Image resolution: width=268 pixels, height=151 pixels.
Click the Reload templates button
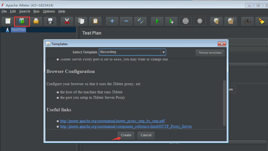(210, 53)
